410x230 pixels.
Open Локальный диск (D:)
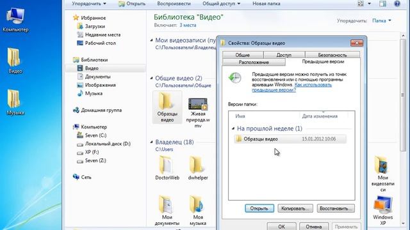point(108,144)
